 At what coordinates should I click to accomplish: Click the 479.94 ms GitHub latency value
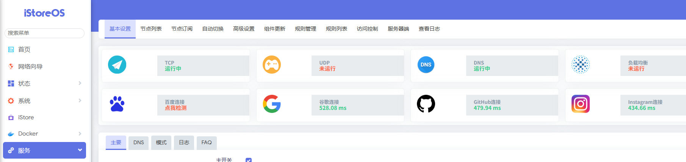point(487,108)
